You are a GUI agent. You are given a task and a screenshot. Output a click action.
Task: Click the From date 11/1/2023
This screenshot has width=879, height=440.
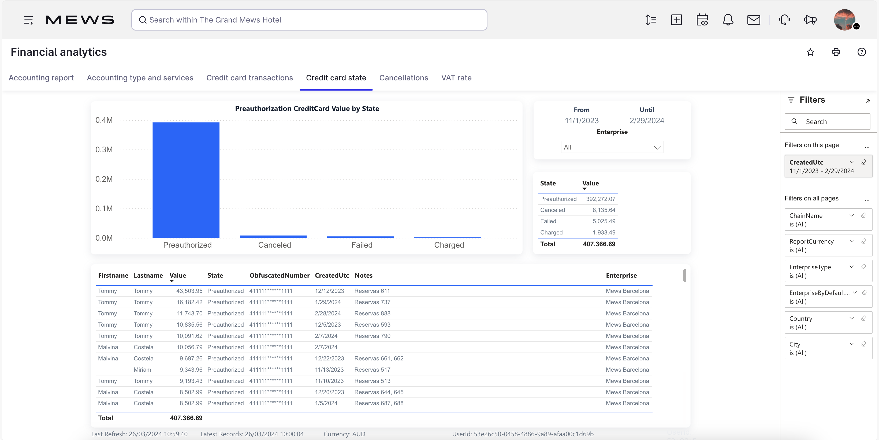(582, 121)
